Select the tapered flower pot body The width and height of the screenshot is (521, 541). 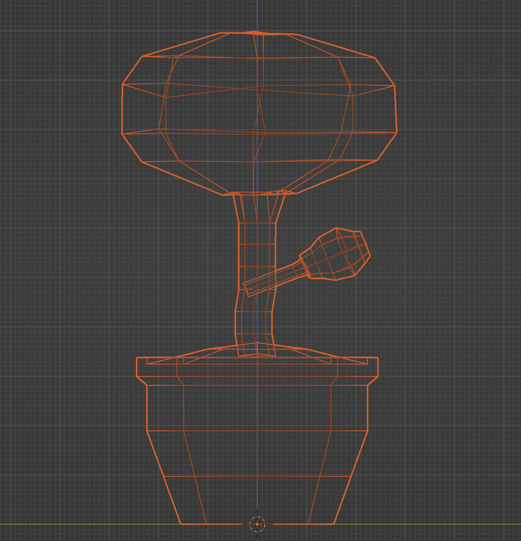click(257, 455)
